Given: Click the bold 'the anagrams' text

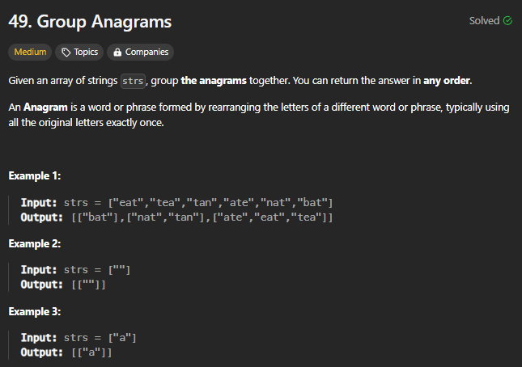Looking at the screenshot, I should [214, 81].
